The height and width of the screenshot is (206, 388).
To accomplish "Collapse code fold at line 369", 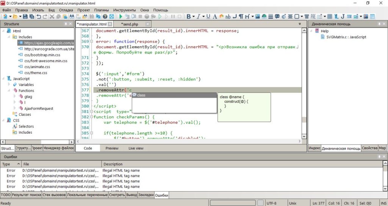I will pyautogui.click(x=92, y=41).
